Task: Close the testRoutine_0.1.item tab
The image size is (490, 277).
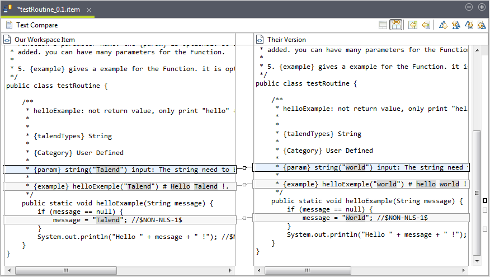Action: 88,10
